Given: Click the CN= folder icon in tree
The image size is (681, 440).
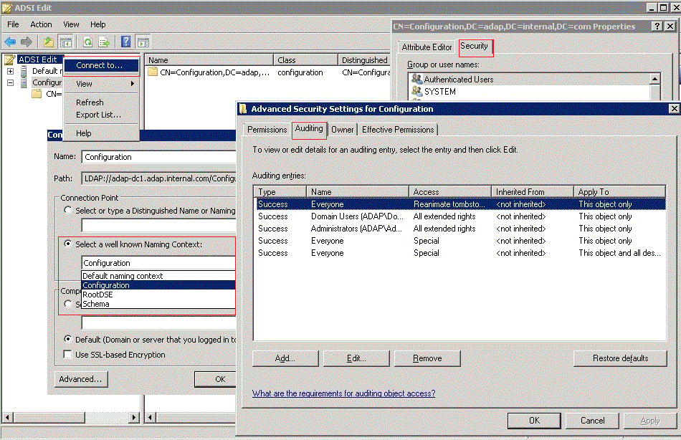Looking at the screenshot, I should click(x=37, y=94).
